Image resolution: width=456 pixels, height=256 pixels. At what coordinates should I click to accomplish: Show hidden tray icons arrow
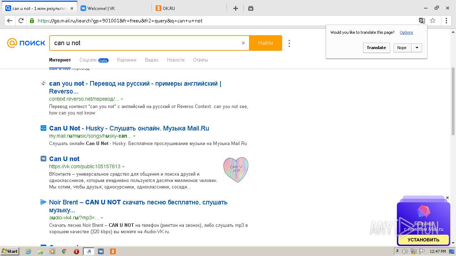(398, 251)
